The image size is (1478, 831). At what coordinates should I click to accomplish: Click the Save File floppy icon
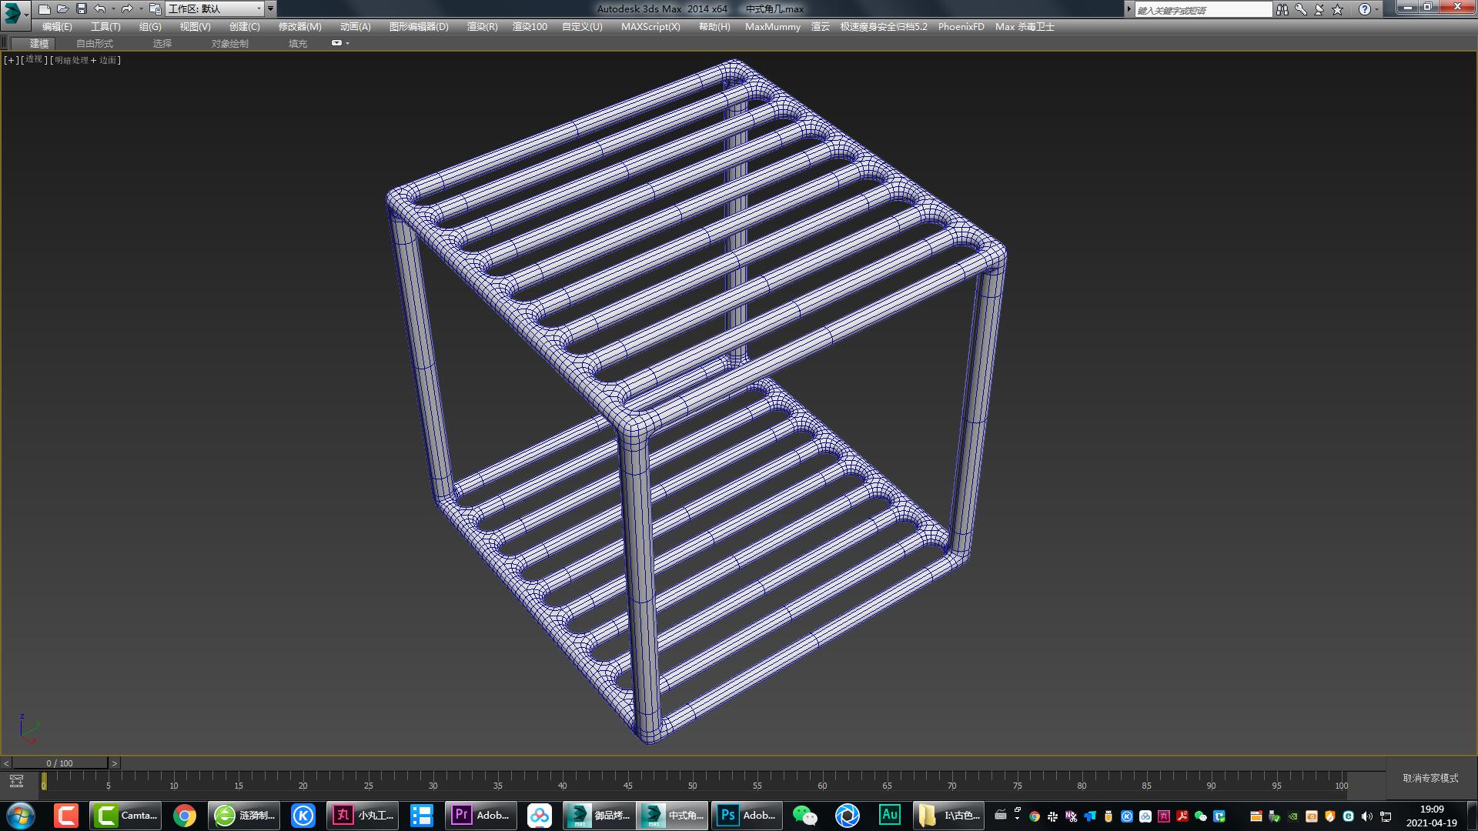click(82, 9)
